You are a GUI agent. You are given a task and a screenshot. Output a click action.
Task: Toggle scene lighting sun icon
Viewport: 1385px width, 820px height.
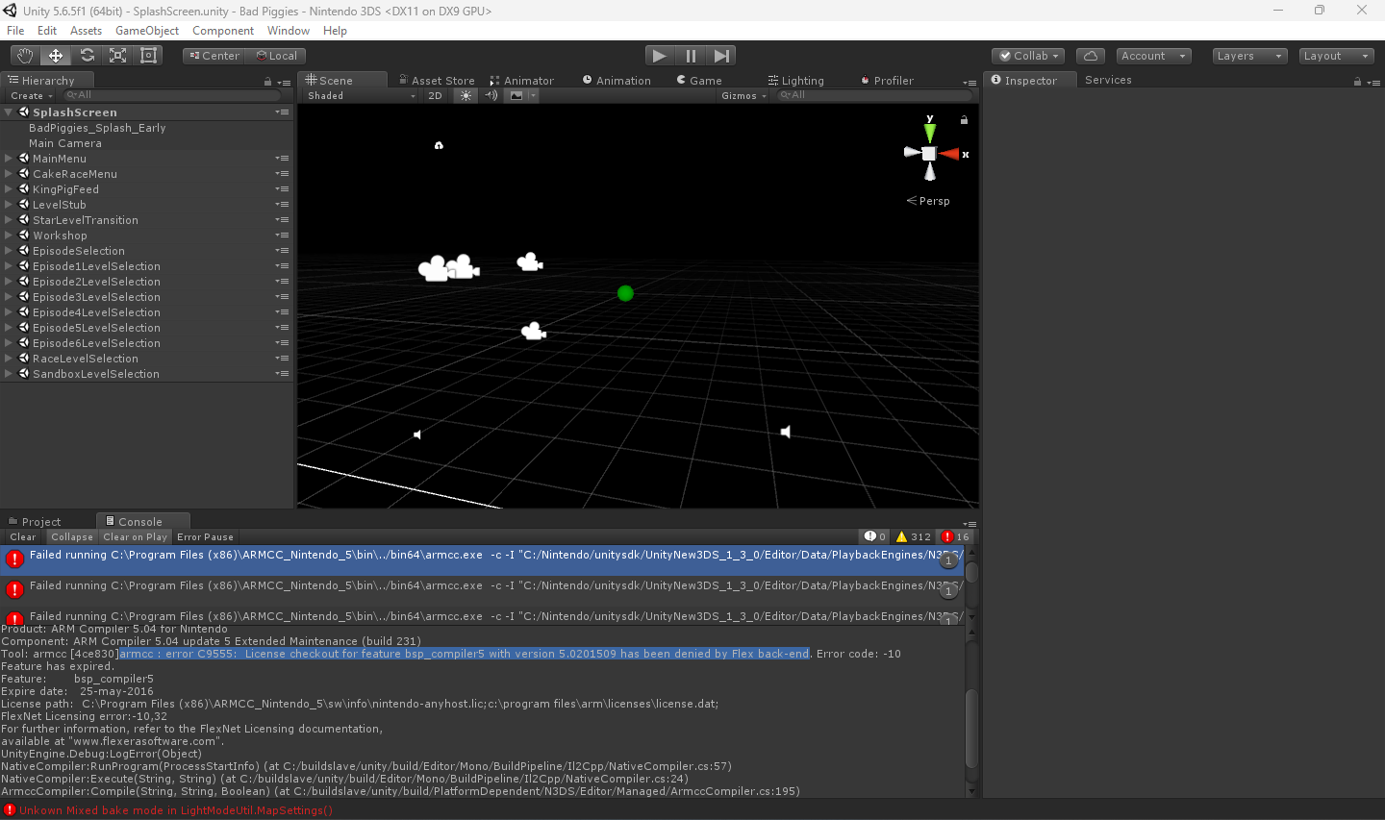coord(466,95)
